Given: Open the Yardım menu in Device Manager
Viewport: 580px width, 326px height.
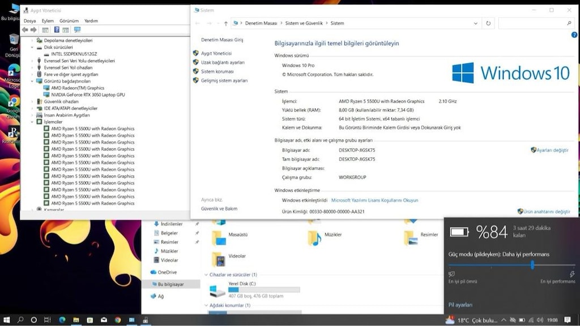Looking at the screenshot, I should [x=91, y=21].
